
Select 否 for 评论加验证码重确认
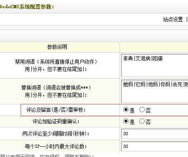click(x=142, y=121)
